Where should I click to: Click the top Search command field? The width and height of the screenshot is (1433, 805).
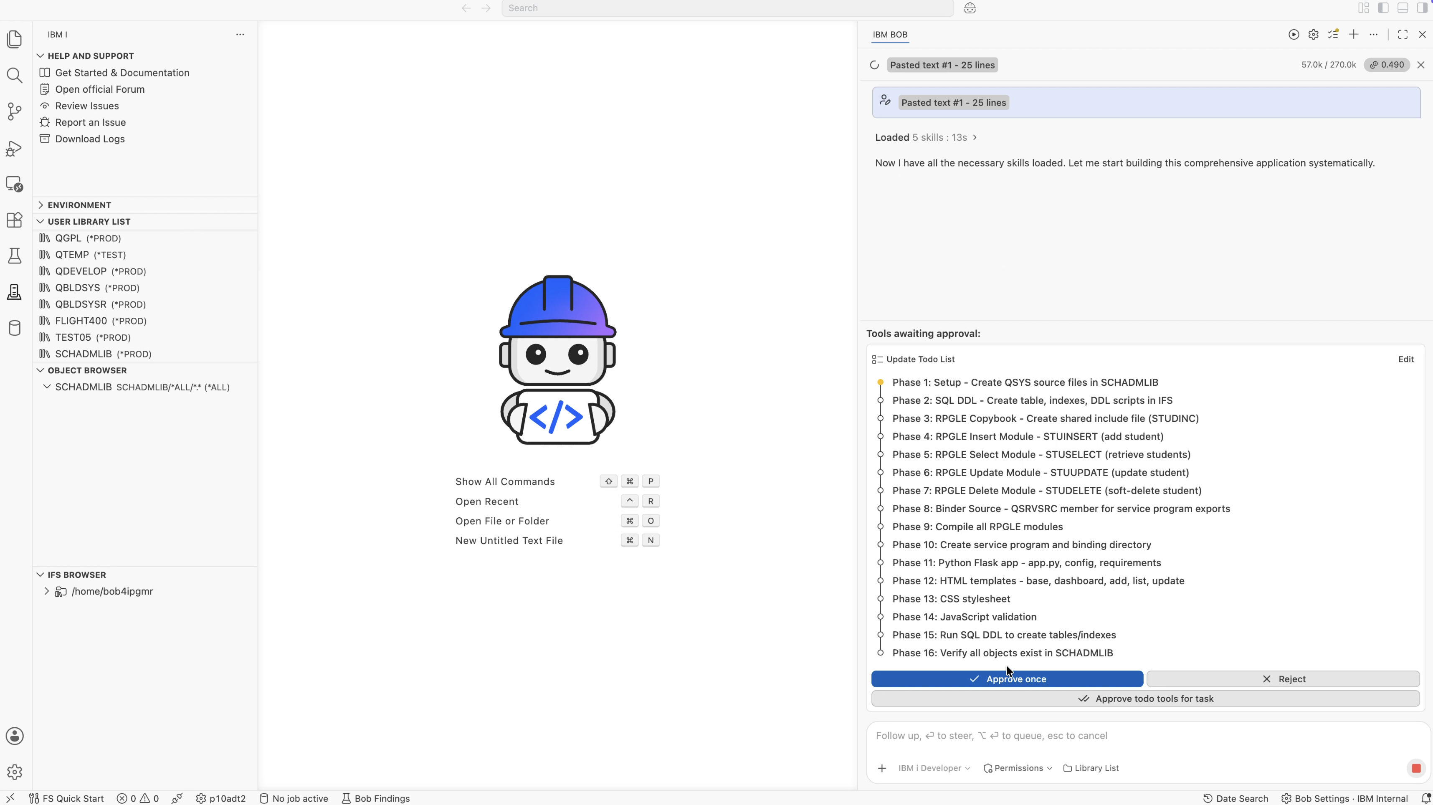[728, 8]
